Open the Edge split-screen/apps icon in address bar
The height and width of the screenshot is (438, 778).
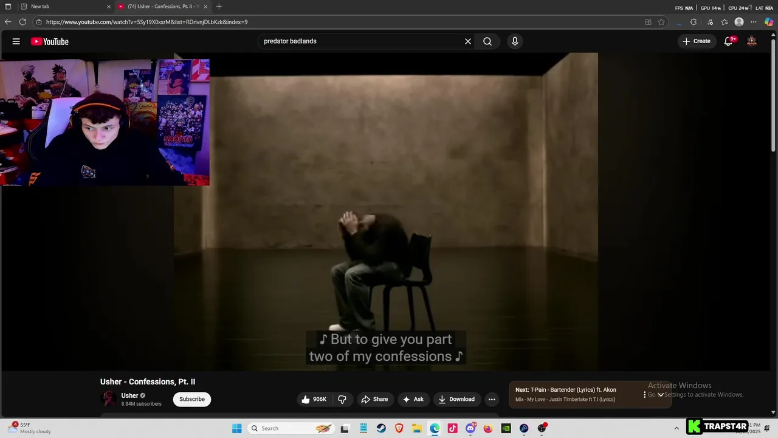pyautogui.click(x=648, y=22)
